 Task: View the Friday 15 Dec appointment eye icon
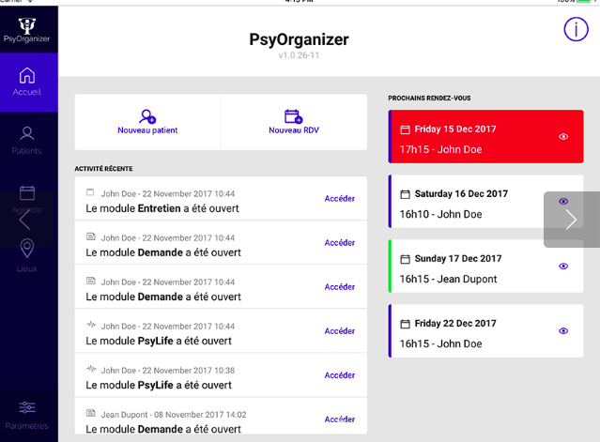[563, 136]
